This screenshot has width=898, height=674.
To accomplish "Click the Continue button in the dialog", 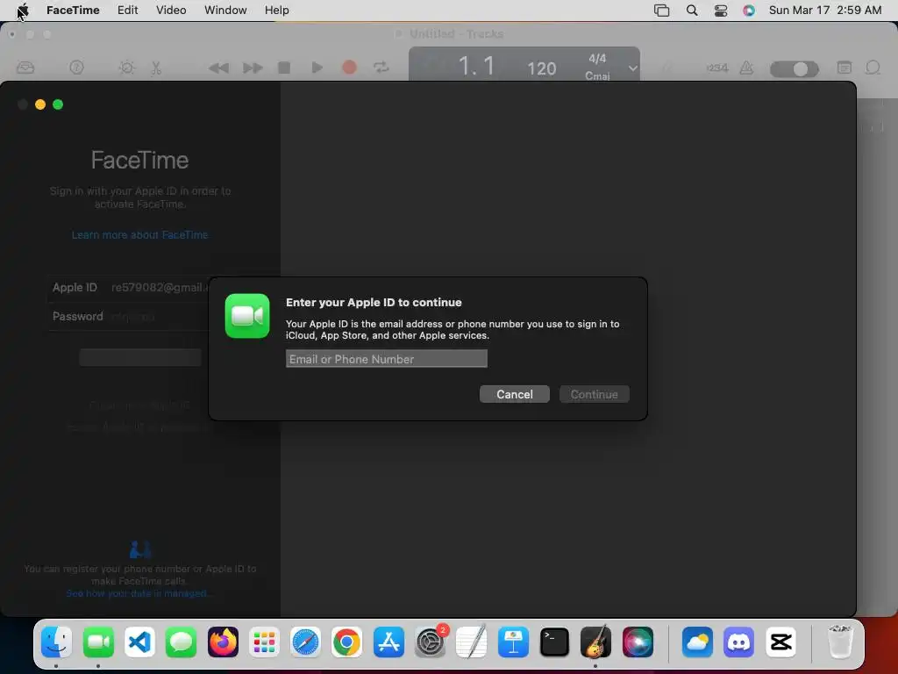I will 594,394.
